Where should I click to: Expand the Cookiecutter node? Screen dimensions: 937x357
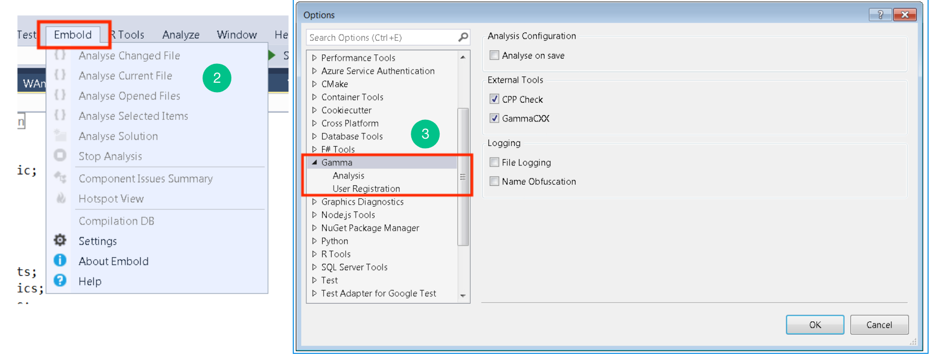point(314,110)
